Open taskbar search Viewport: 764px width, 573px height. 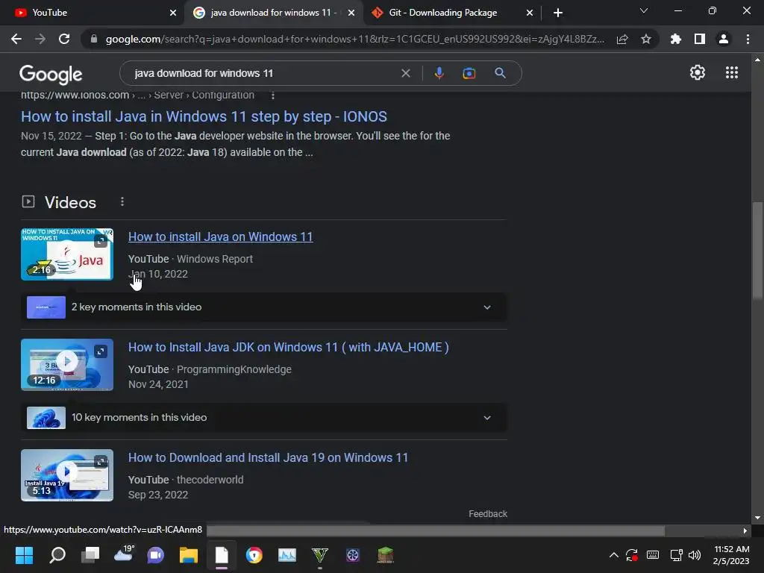[x=57, y=554]
